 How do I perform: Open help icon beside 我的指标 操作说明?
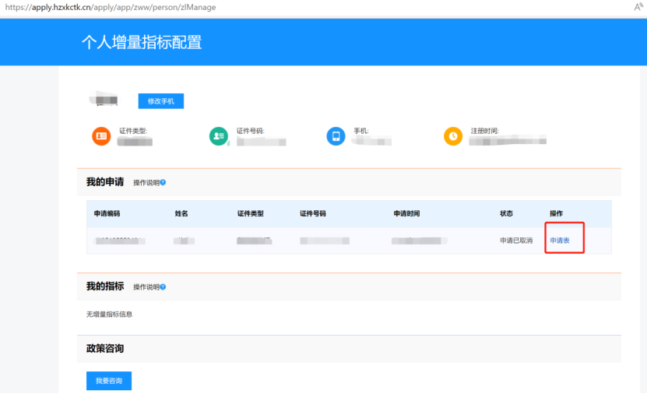point(163,287)
